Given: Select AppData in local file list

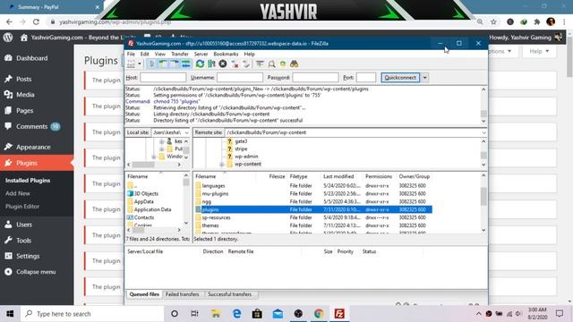Looking at the screenshot, I should coord(143,201).
